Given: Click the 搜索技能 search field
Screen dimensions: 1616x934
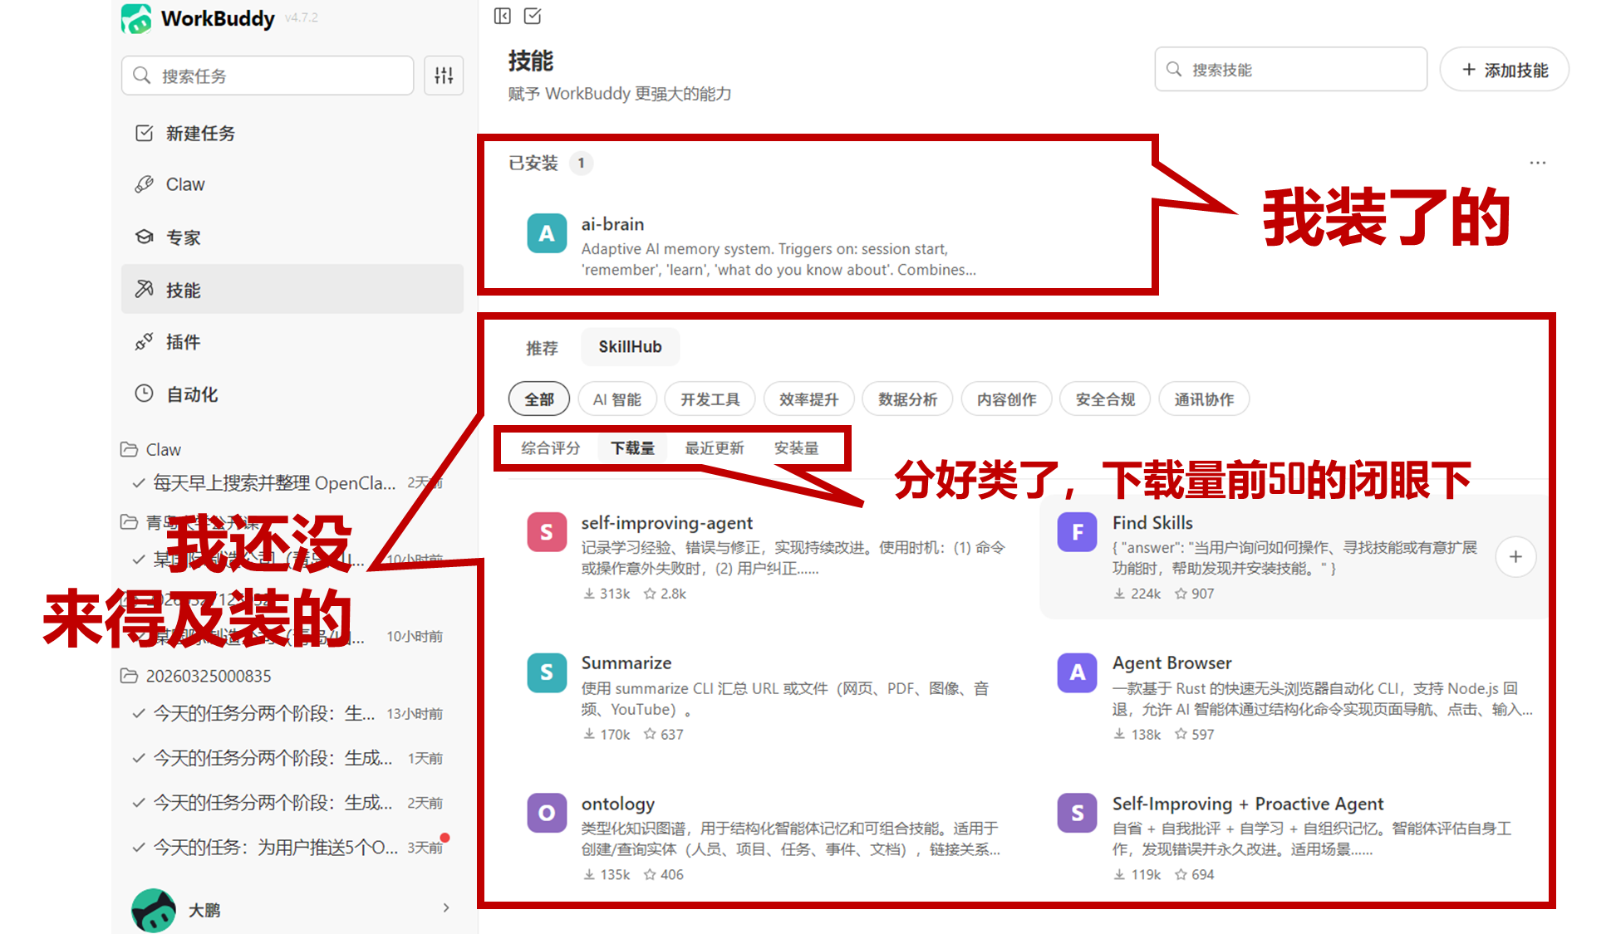Looking at the screenshot, I should pos(1290,69).
